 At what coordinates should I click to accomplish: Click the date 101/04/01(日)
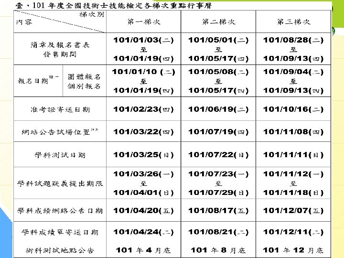(x=143, y=193)
